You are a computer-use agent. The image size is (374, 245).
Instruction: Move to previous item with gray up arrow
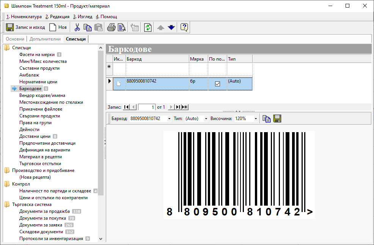pos(160,27)
